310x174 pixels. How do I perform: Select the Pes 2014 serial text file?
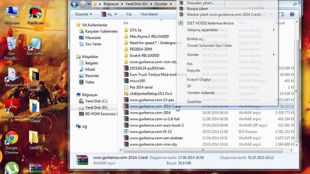point(141,87)
